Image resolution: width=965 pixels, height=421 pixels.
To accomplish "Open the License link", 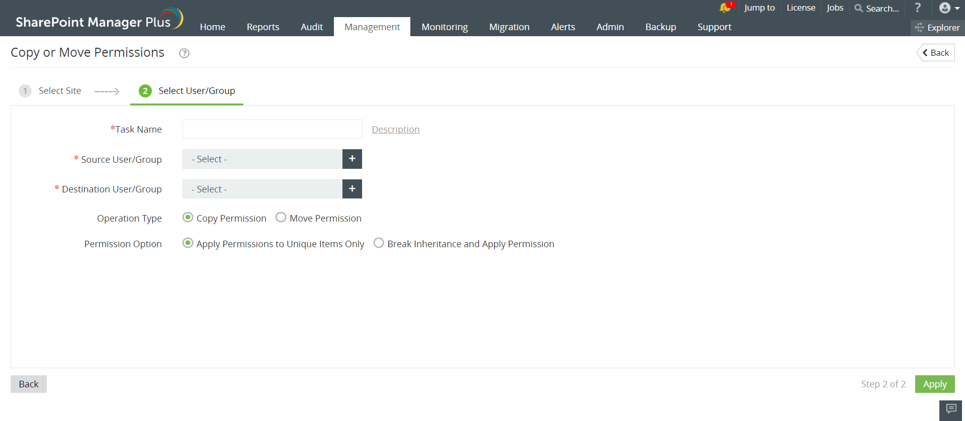I will point(801,8).
